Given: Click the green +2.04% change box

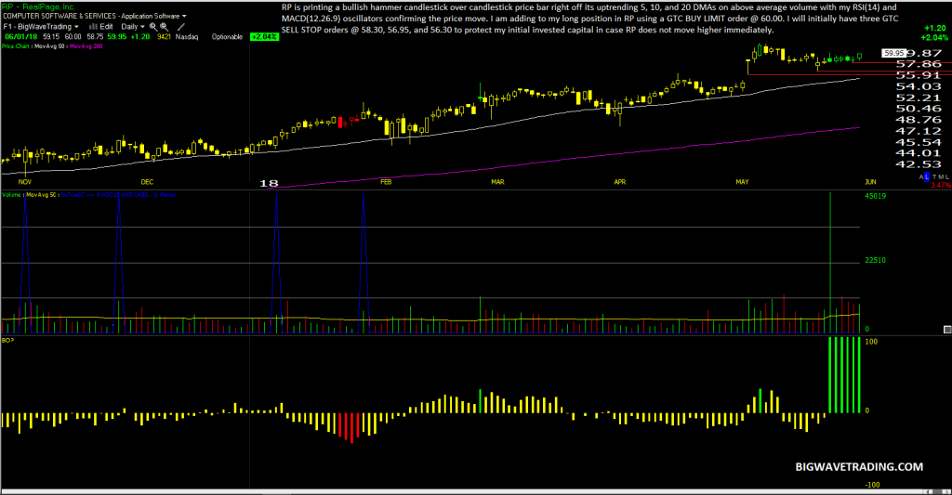Looking at the screenshot, I should (x=265, y=37).
